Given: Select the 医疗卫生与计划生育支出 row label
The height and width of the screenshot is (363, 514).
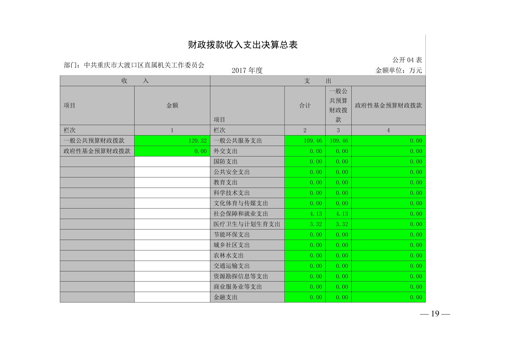Looking at the screenshot, I should (x=247, y=224).
